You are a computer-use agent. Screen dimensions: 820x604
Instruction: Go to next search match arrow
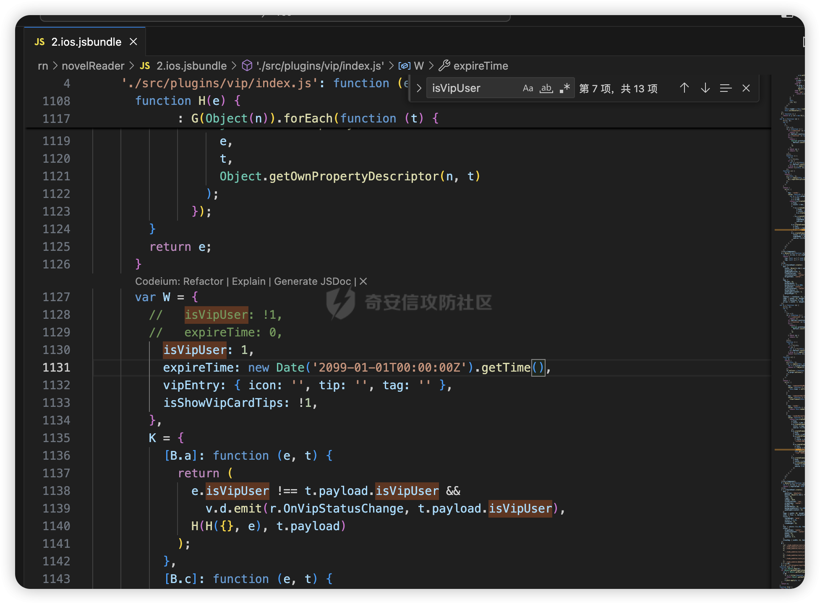705,88
